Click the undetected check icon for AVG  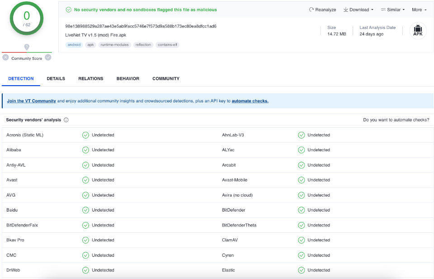tap(85, 195)
